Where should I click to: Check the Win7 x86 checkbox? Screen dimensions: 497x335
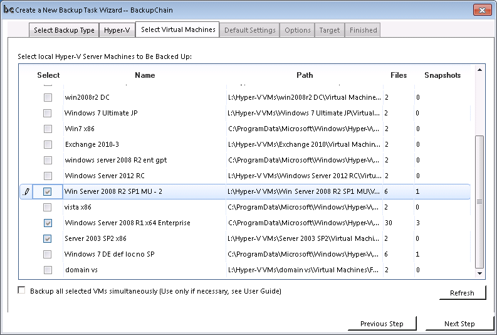48,129
